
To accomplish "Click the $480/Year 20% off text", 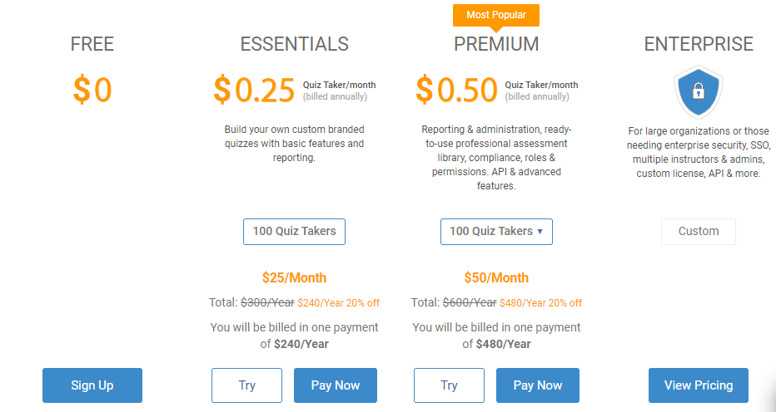I will point(540,303).
